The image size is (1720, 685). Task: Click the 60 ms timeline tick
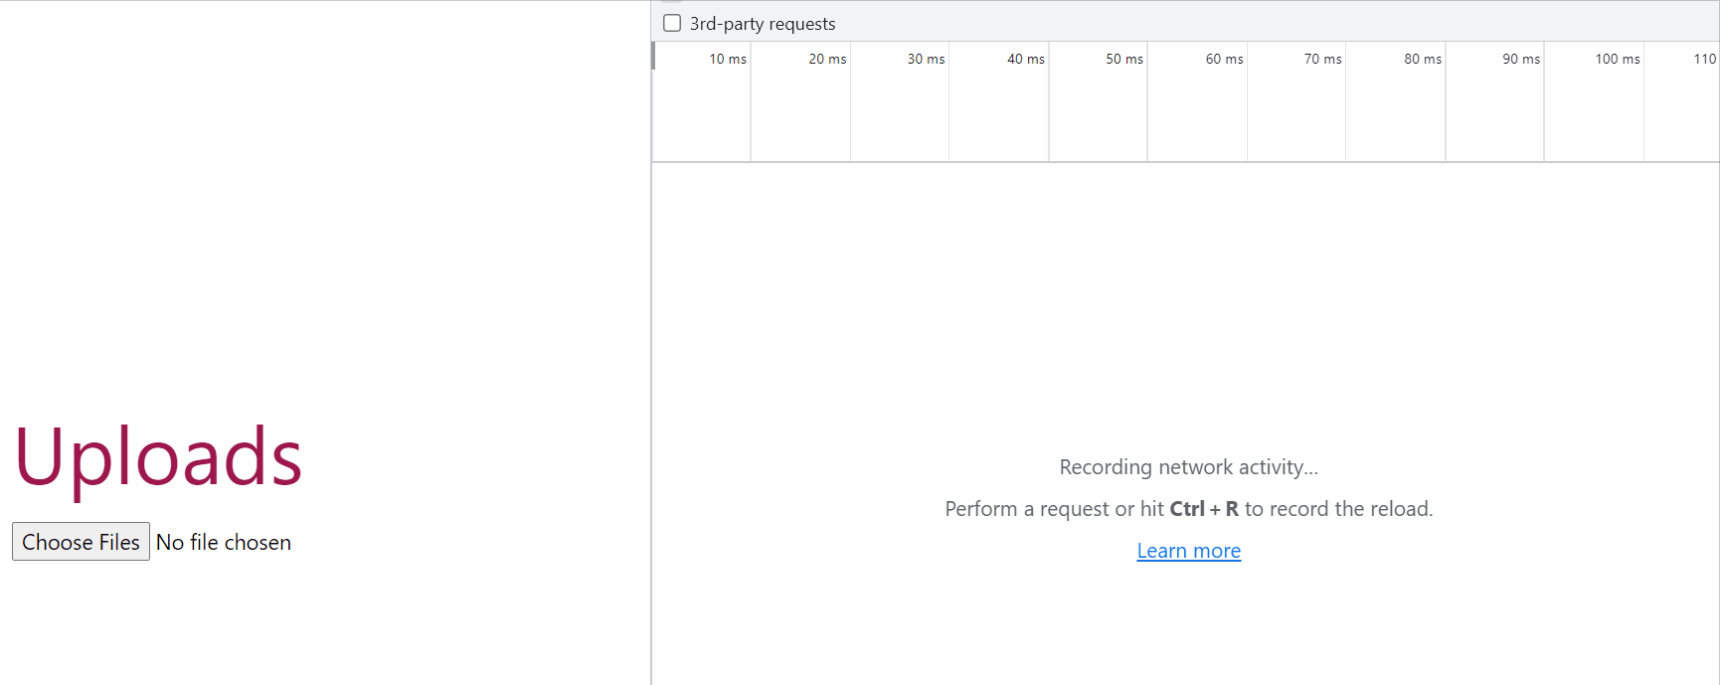1224,60
